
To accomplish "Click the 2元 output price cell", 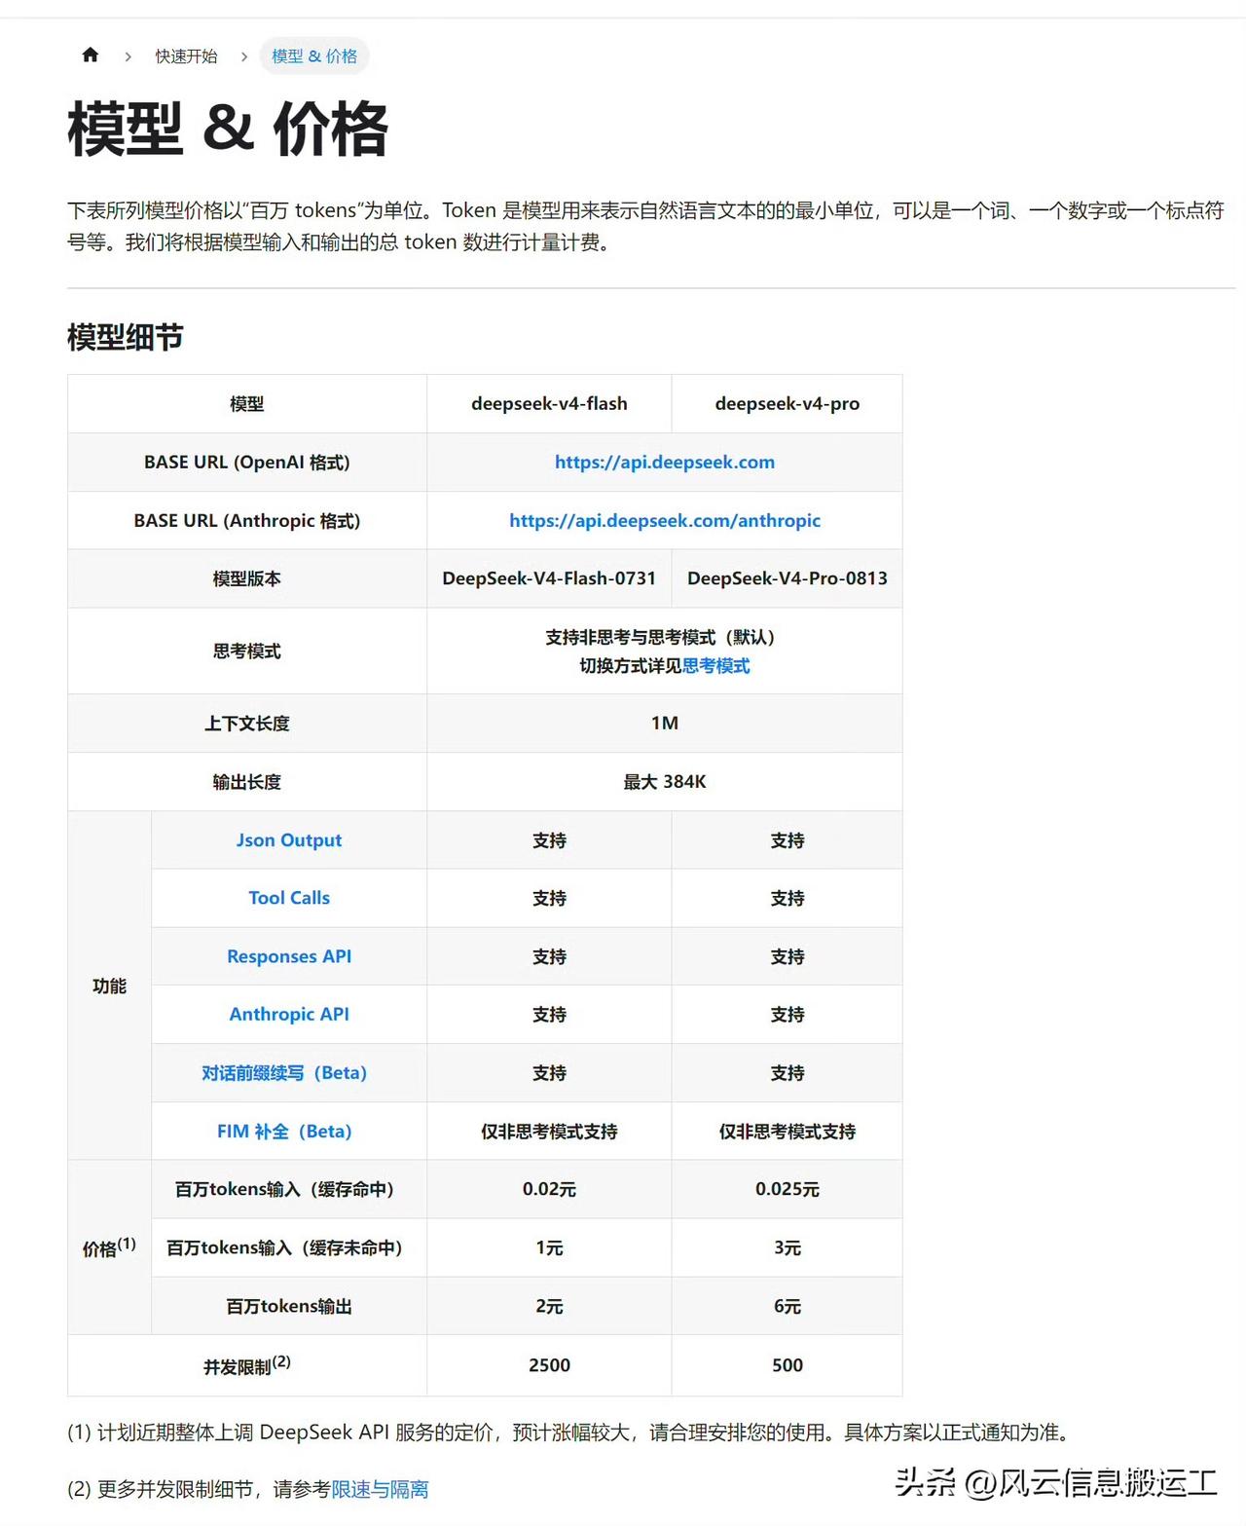I will [x=549, y=1306].
